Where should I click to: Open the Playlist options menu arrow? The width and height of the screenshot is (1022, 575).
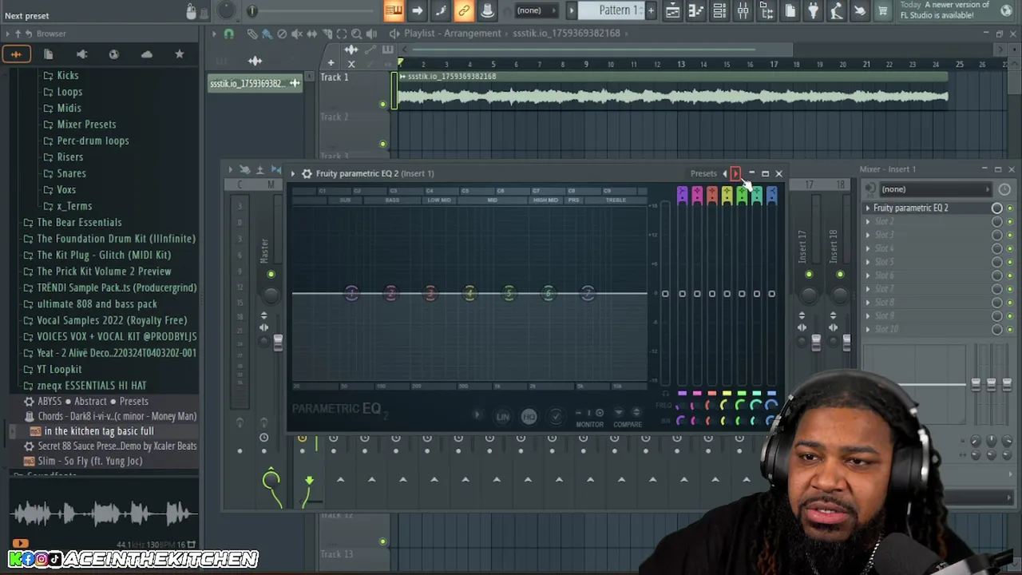(x=214, y=34)
